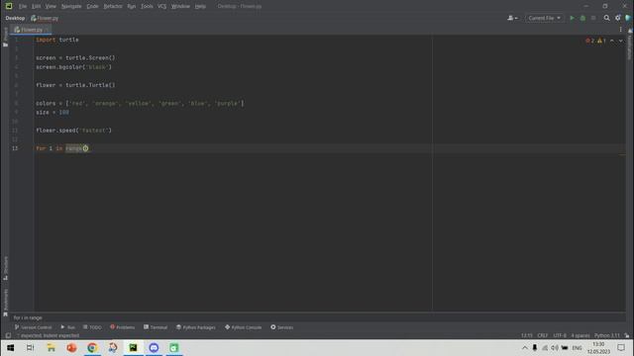Toggle the Project tool window sidebar
The width and height of the screenshot is (634, 356).
[x=5, y=37]
